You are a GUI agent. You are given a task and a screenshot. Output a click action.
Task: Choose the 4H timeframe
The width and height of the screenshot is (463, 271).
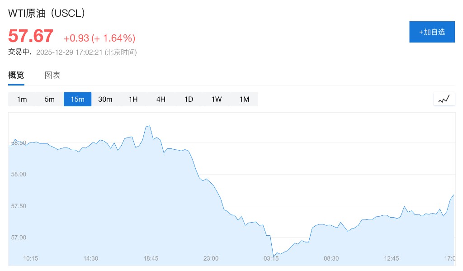161,99
